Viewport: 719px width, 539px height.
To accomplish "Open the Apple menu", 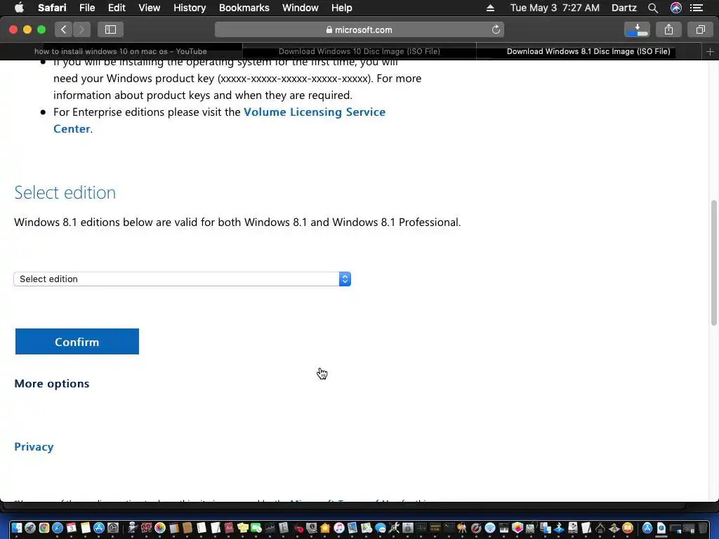I will [x=19, y=8].
